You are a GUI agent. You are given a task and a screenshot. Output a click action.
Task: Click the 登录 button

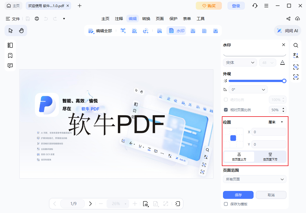point(236,6)
